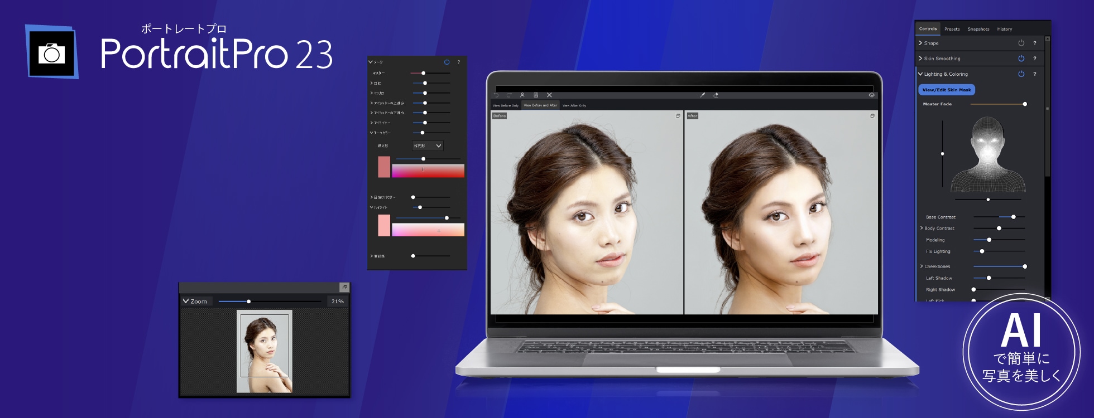Click the horizontal light slider below wireframe head
The height and width of the screenshot is (418, 1094).
[x=989, y=200]
